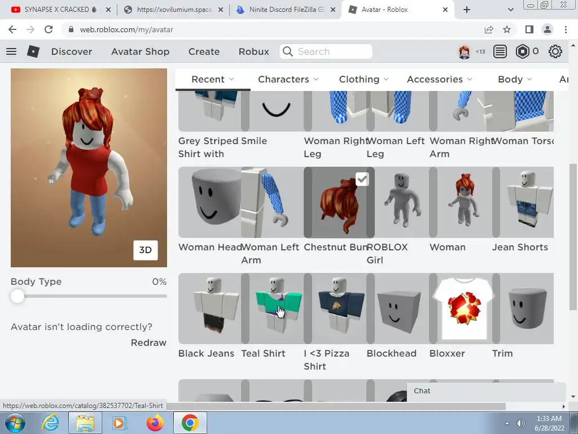The height and width of the screenshot is (434, 578).
Task: Open File Explorer from taskbar
Action: (x=85, y=423)
